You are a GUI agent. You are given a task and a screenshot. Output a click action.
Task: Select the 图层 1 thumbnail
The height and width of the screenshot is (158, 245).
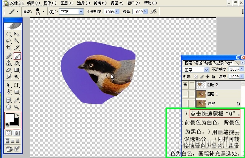coord(201,94)
